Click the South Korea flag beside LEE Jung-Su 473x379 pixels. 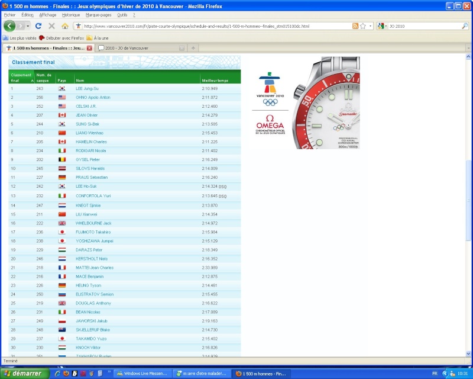[x=62, y=89]
